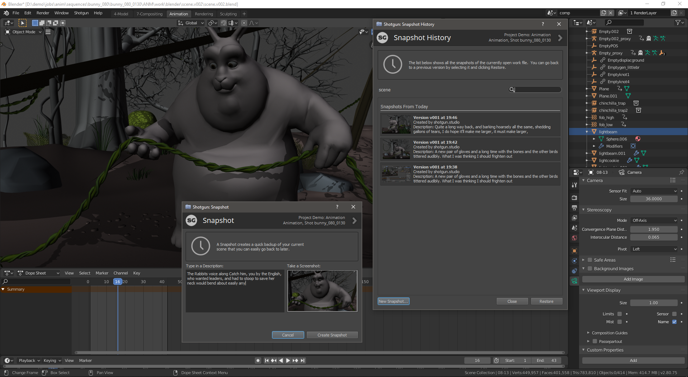This screenshot has width=688, height=377.
Task: Toggle use preview range clock icon
Action: coord(496,361)
